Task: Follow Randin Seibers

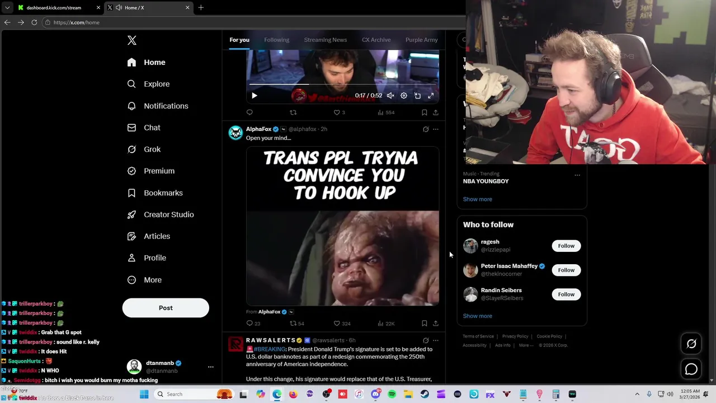Action: click(x=566, y=294)
